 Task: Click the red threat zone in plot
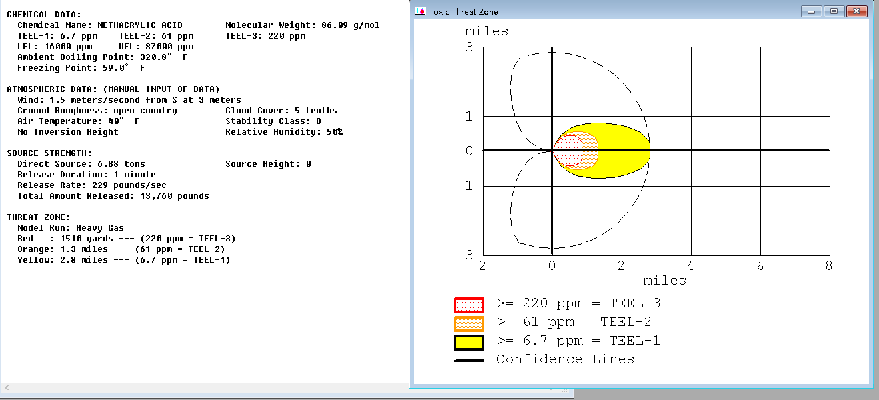[x=568, y=151]
